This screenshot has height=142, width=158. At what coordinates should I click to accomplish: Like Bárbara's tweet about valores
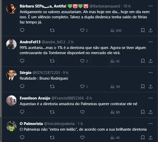point(82,30)
